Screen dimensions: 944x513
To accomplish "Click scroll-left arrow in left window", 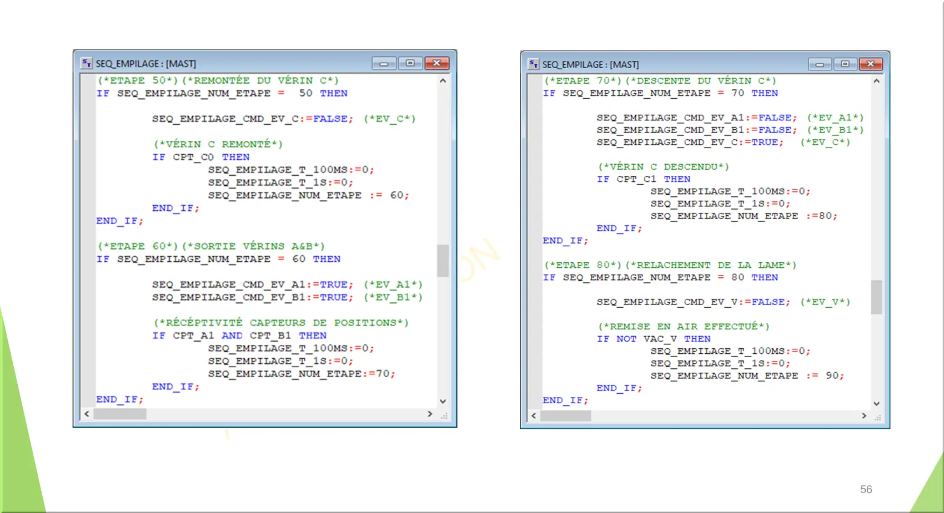I will tap(87, 414).
